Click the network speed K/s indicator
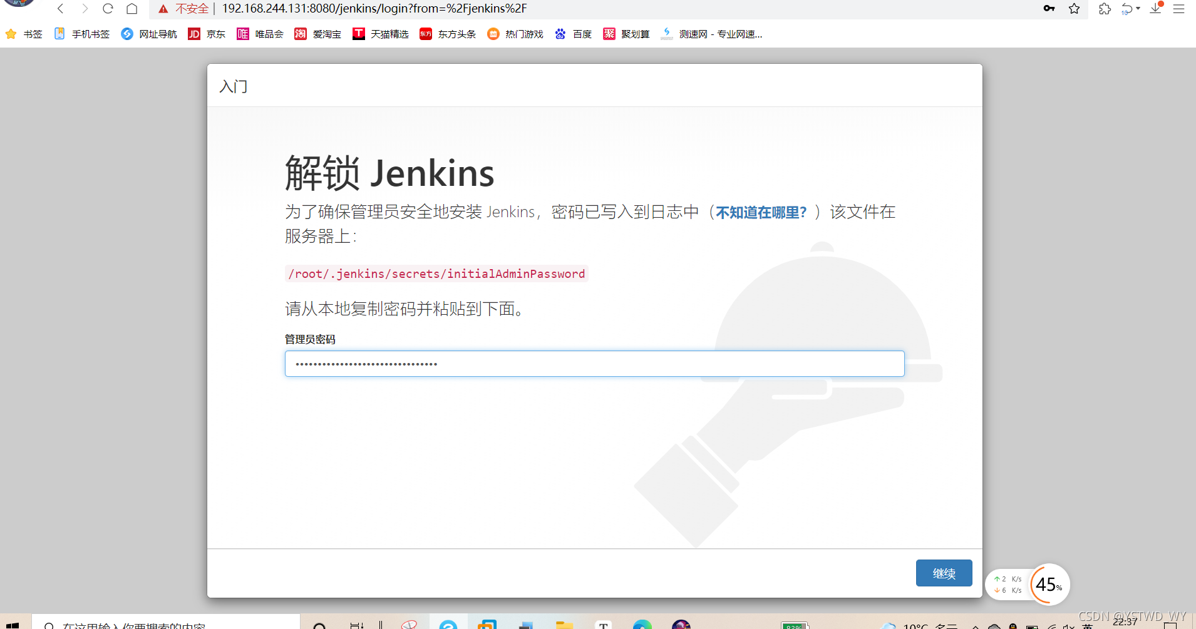 (1008, 585)
